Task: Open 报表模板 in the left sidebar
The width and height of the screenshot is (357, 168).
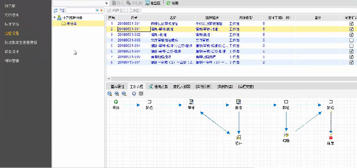Action: pos(12,52)
